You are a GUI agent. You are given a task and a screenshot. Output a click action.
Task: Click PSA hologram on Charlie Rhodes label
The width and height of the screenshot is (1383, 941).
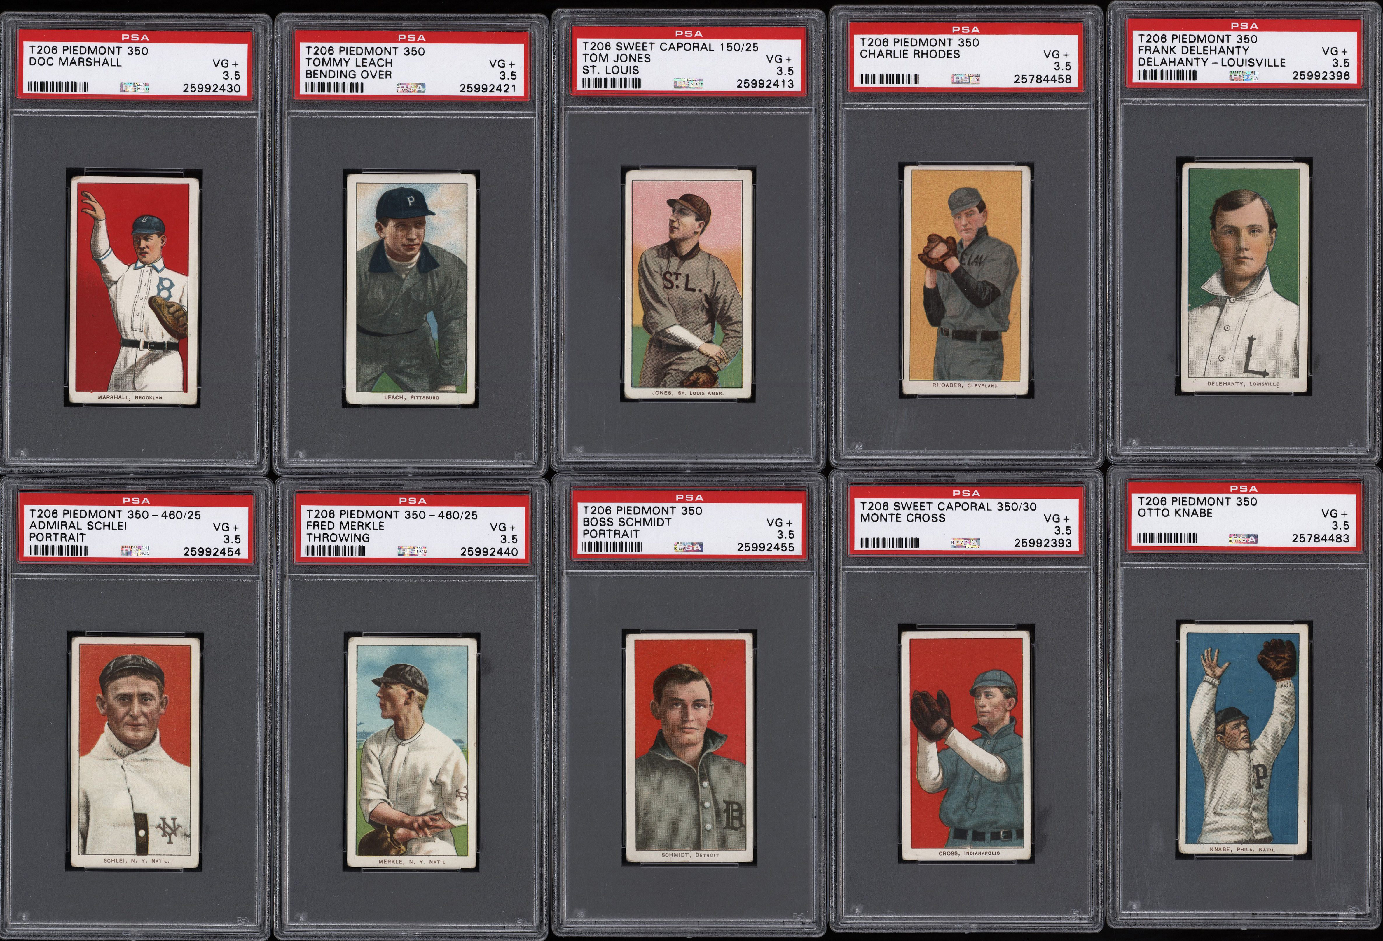966,78
